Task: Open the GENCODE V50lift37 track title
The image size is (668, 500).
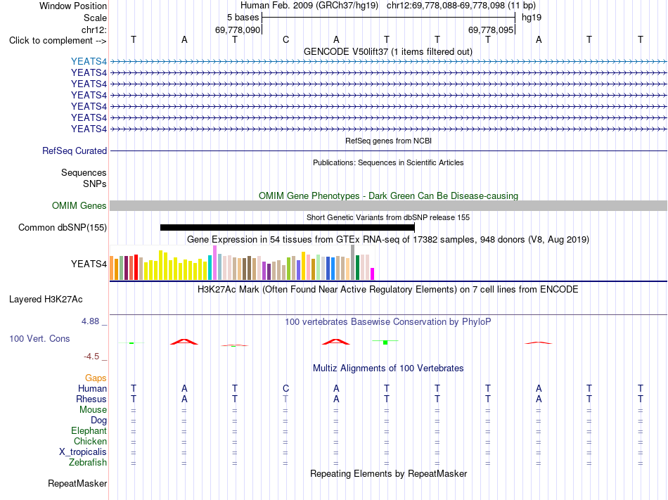Action: (x=388, y=52)
